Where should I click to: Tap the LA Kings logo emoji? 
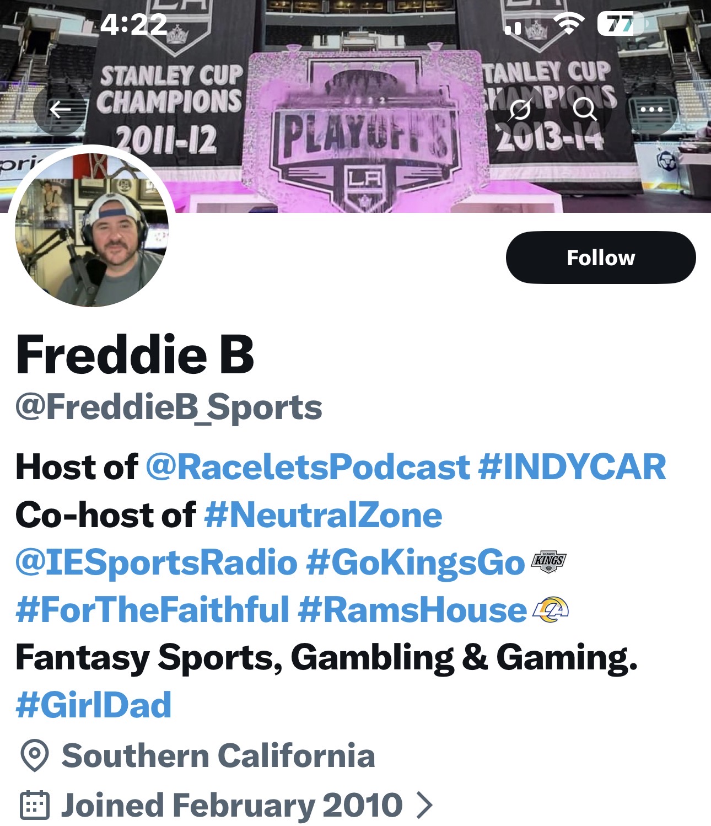548,562
